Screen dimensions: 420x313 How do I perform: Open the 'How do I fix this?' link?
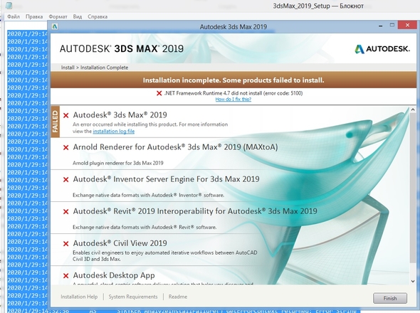tap(233, 100)
